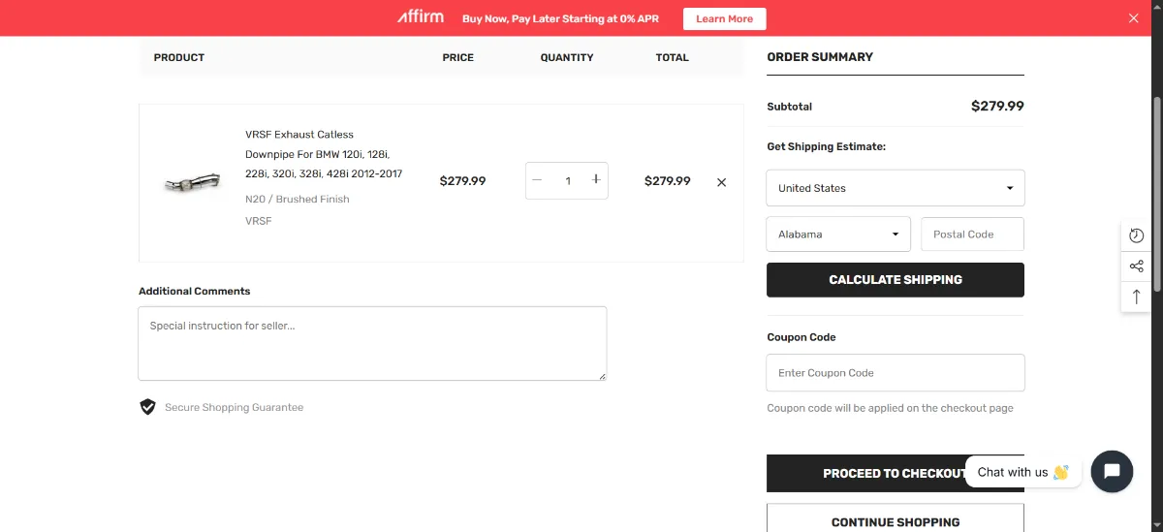
Task: Click the quantity value field
Action: tap(567, 180)
